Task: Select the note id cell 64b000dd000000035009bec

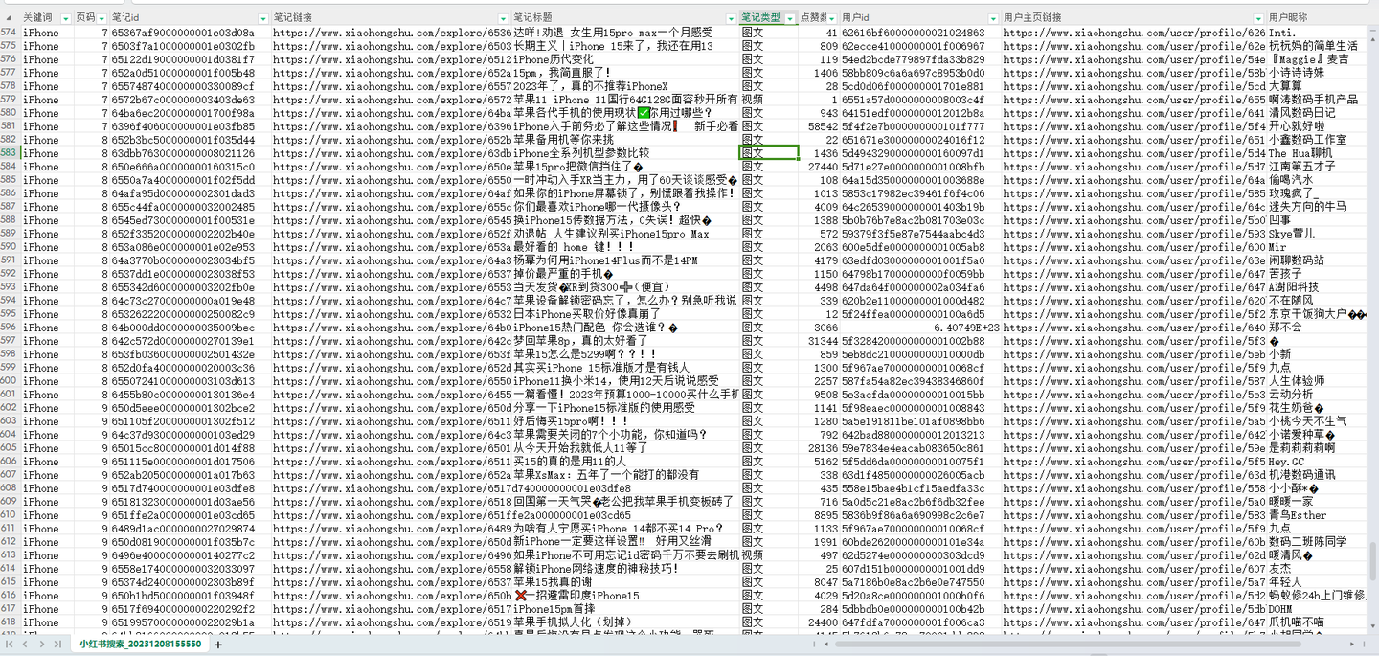Action: pos(190,328)
